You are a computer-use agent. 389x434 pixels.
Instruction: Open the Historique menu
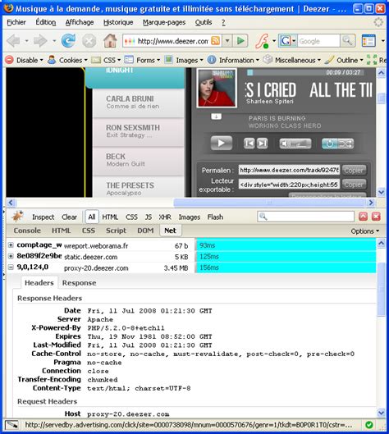[118, 22]
